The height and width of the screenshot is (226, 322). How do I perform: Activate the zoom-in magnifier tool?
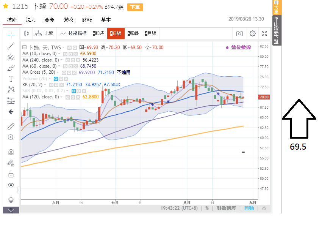[11, 137]
